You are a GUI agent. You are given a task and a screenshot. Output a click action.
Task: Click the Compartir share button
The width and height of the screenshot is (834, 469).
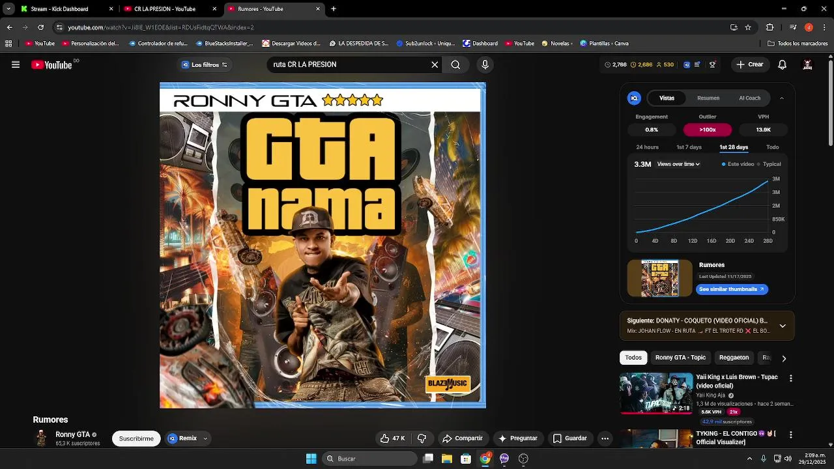(x=463, y=438)
